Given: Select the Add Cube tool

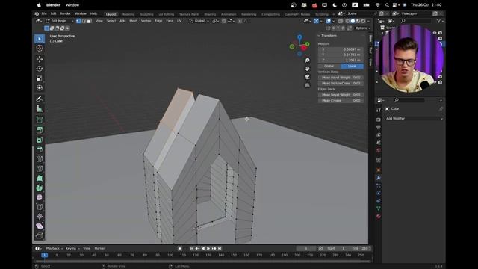Looking at the screenshot, I should 40,120.
